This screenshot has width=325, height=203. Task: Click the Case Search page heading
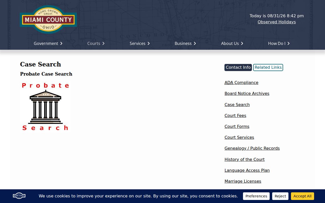click(x=41, y=64)
